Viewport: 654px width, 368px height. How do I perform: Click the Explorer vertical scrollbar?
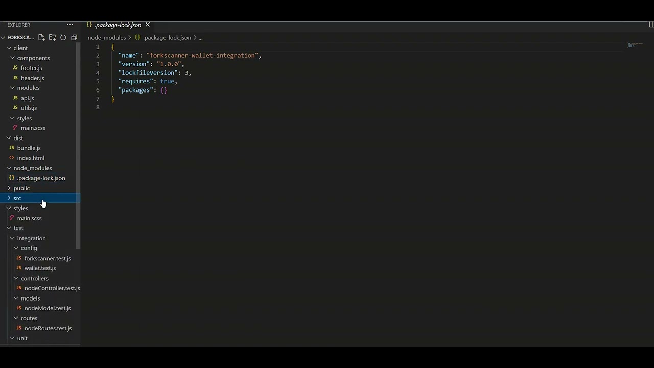coord(78,146)
